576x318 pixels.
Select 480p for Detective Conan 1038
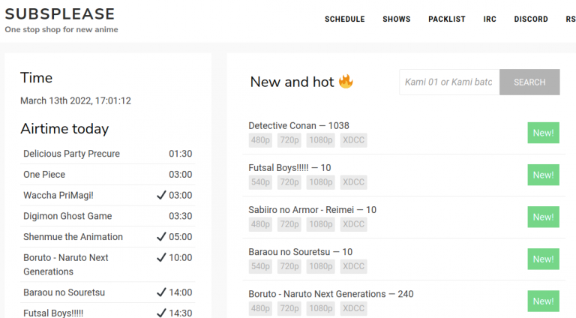tap(260, 140)
